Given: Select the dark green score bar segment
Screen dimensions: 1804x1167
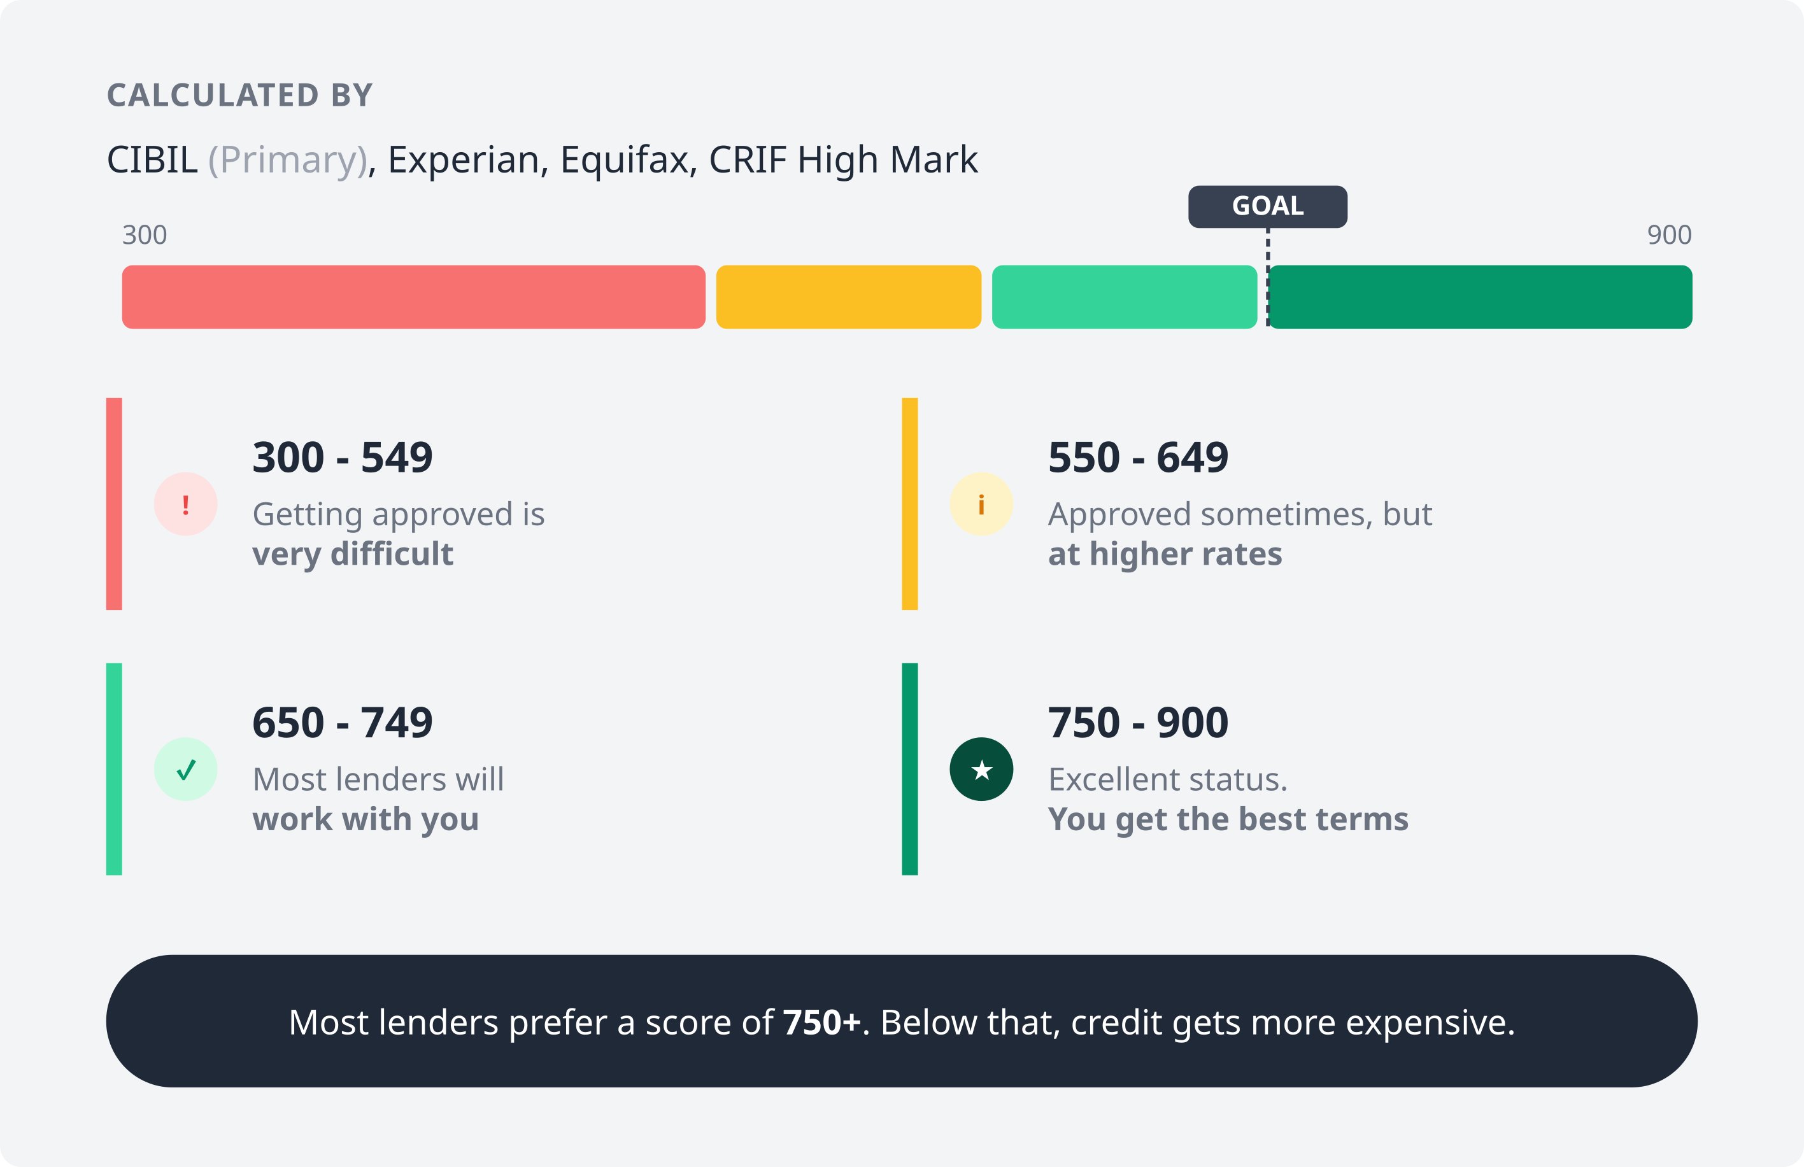Looking at the screenshot, I should (x=1481, y=297).
